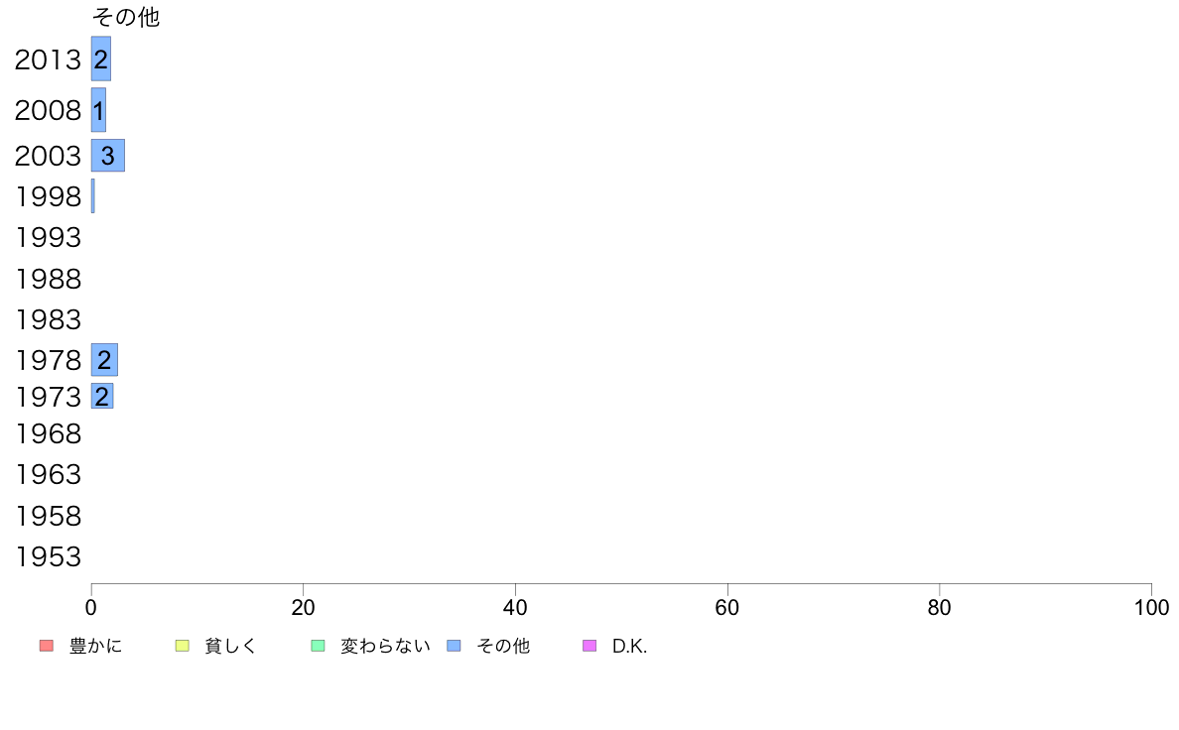Click the その他 chart title
The image size is (1179, 730).
tap(126, 17)
